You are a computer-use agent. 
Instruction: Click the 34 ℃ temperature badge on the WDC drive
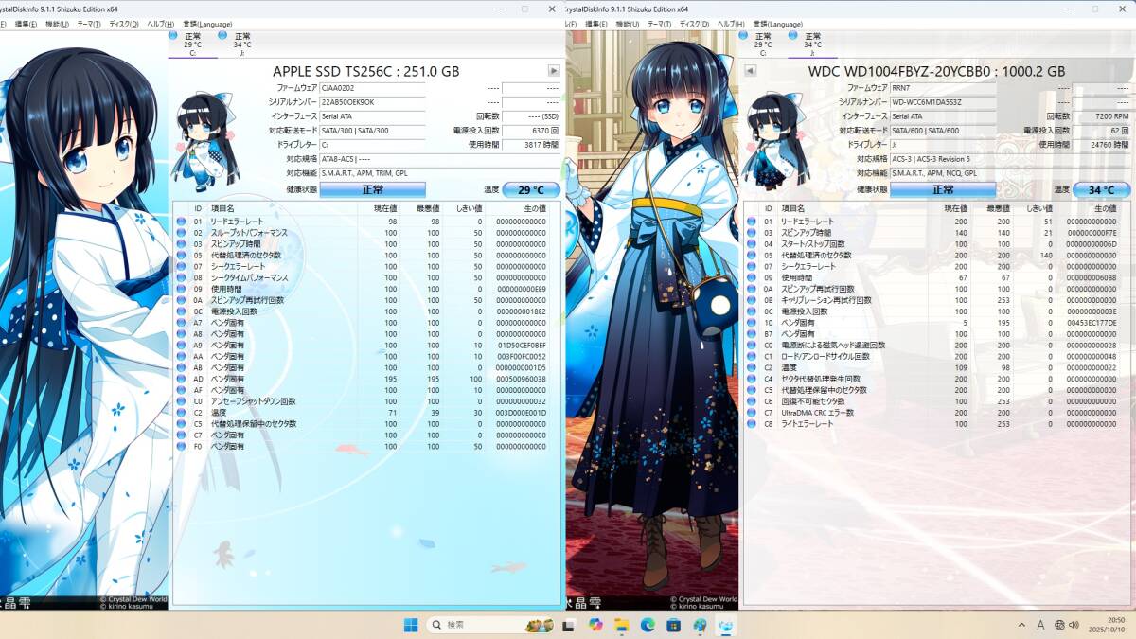pos(1102,189)
